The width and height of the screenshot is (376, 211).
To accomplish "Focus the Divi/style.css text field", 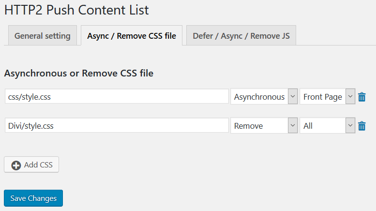I will pos(116,126).
